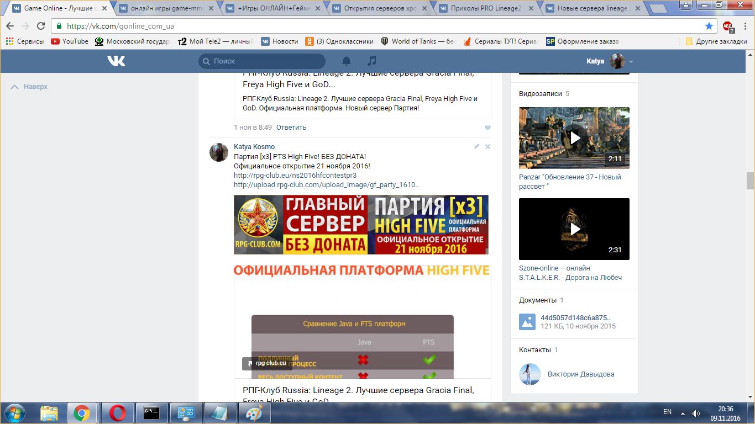Screen dimensions: 755x424
Task: Open the Adblock Plus extension icon
Action: click(x=728, y=26)
